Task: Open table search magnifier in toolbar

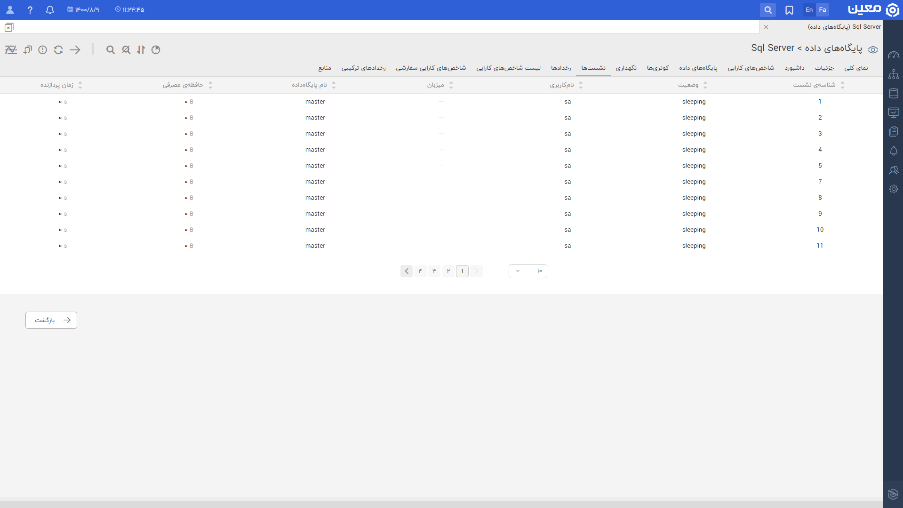Action: click(111, 50)
